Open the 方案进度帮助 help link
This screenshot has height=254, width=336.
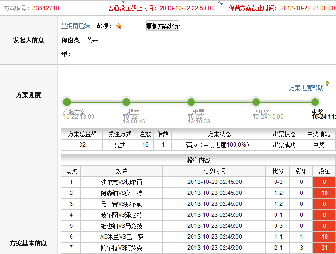pos(306,88)
